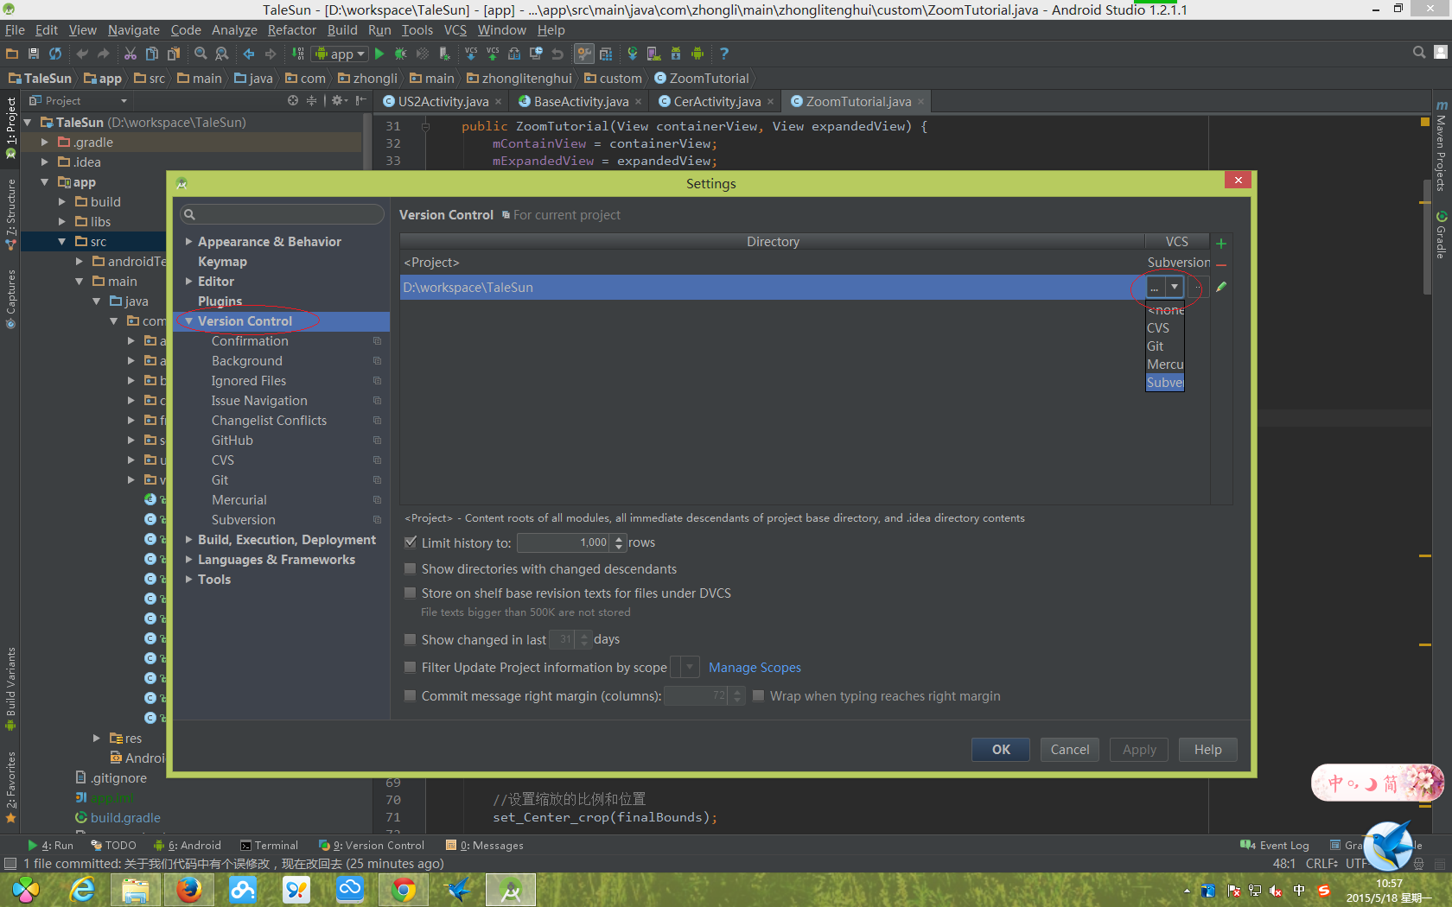Click the VCS Update Project icon
This screenshot has height=907, width=1452.
[x=471, y=54]
